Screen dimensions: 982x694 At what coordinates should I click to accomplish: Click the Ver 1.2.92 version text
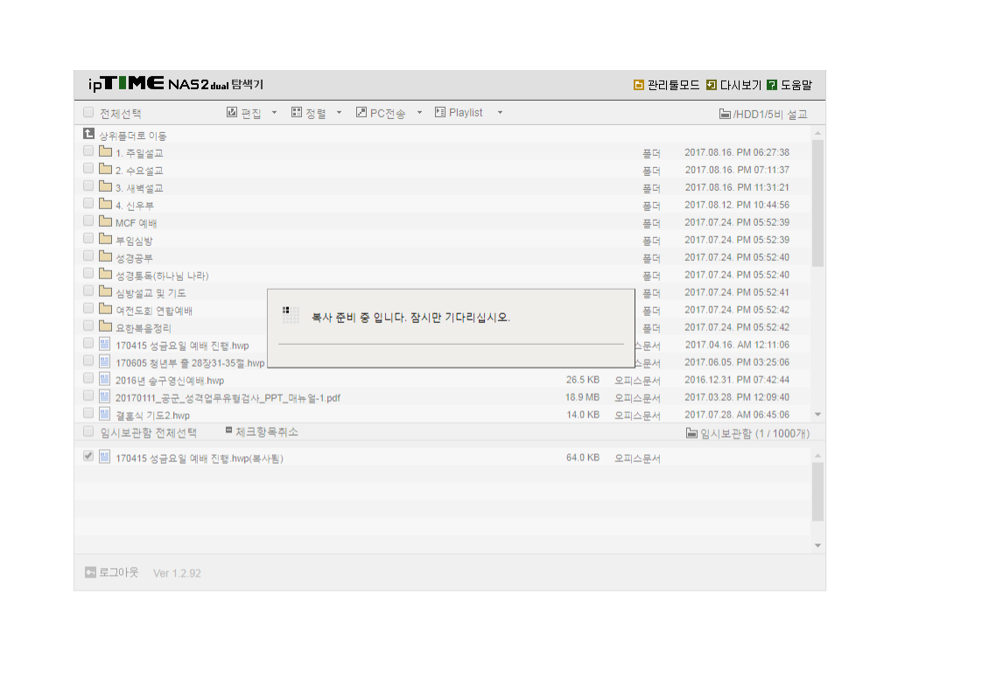click(178, 573)
